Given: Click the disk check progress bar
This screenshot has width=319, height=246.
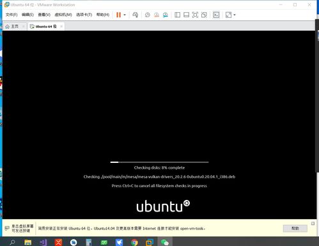Looking at the screenshot, I should tap(159, 162).
